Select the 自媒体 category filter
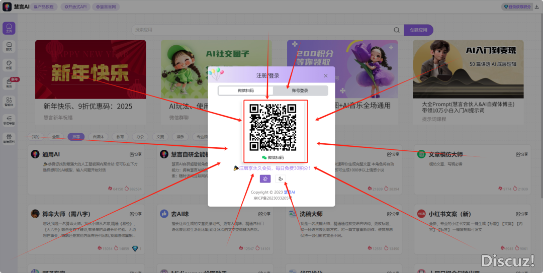 click(x=98, y=137)
